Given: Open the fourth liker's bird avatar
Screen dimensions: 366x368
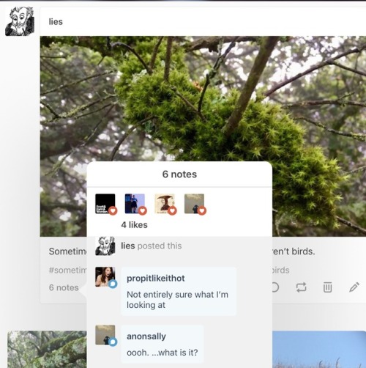Looking at the screenshot, I should point(194,204).
